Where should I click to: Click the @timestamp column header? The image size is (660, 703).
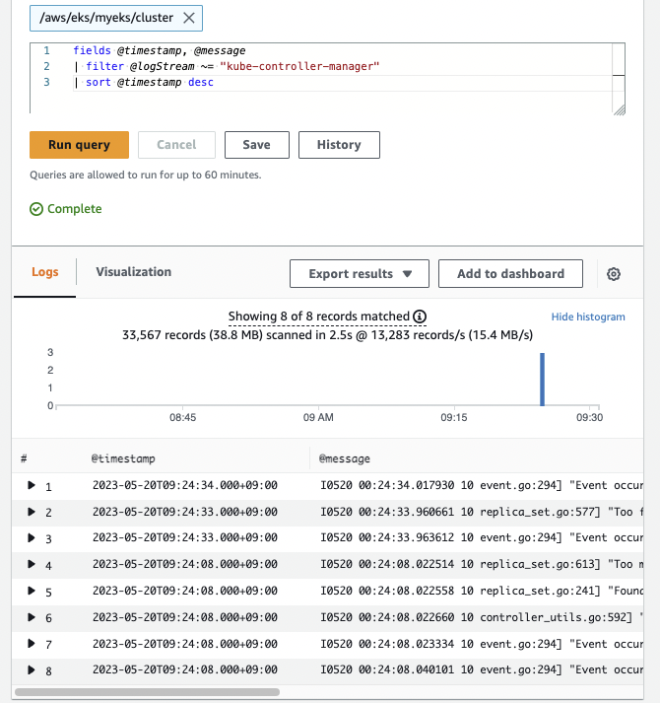[123, 458]
